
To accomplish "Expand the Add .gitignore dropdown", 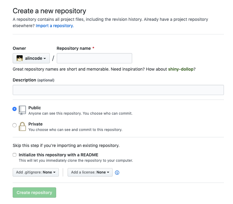I will [36, 172].
